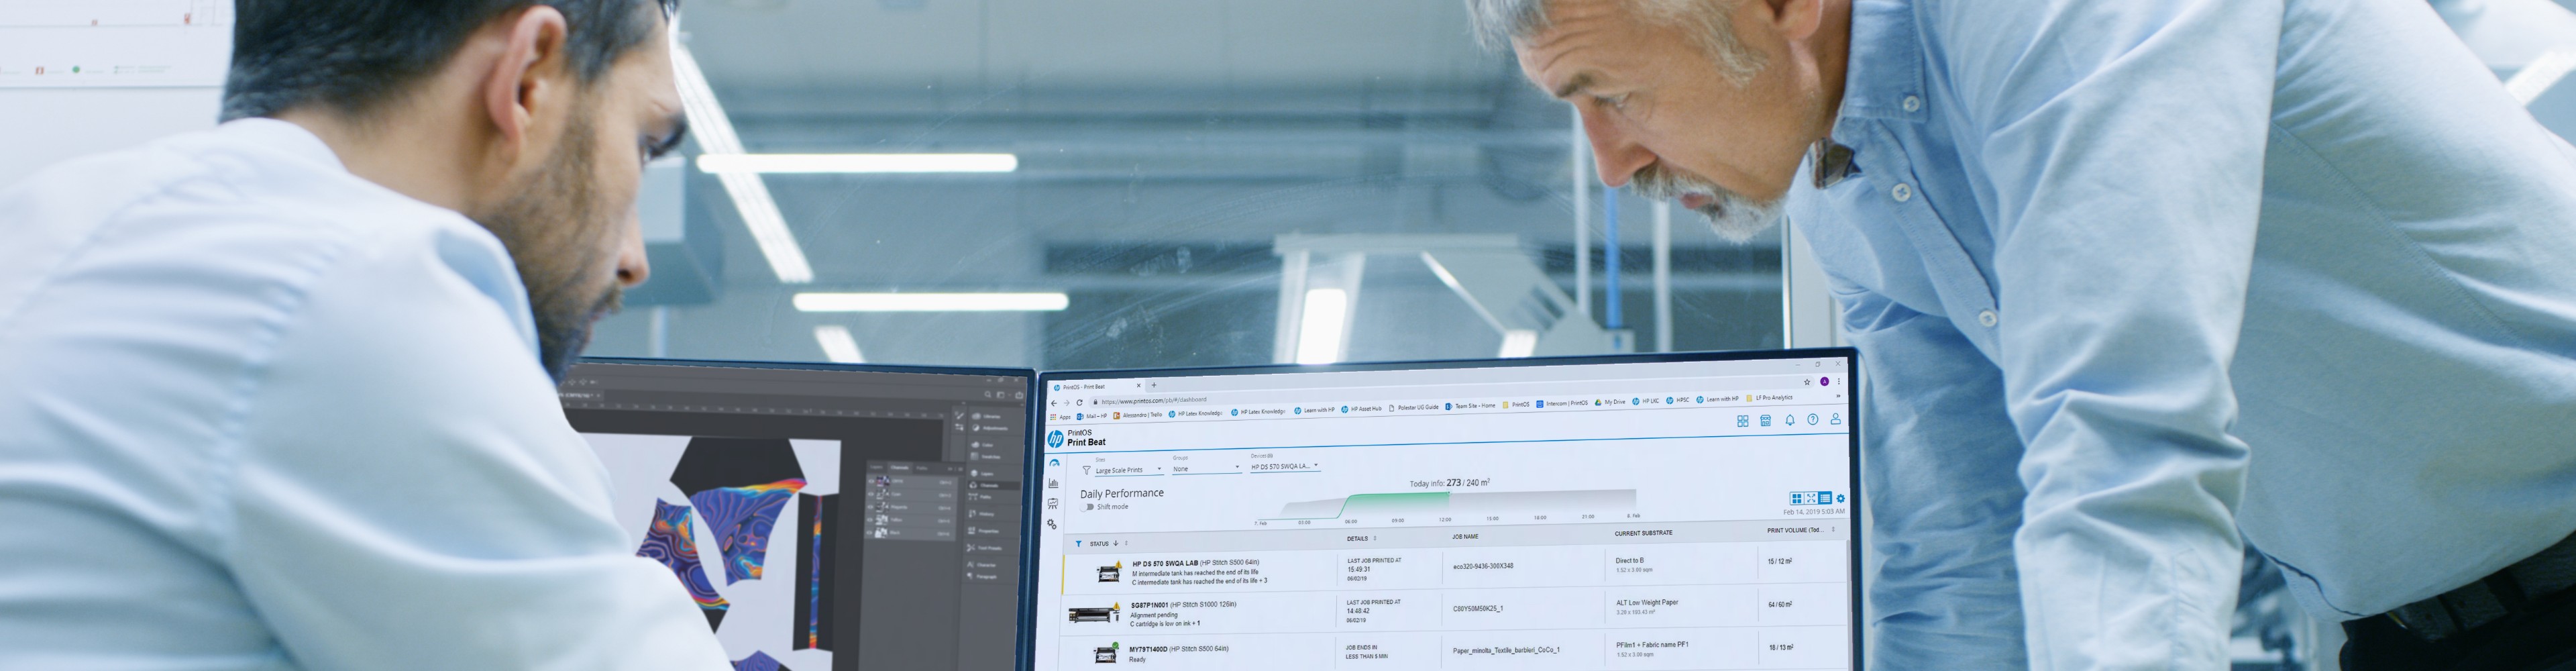Click the Photoshop search icon
This screenshot has height=671, width=2576.
click(x=988, y=395)
